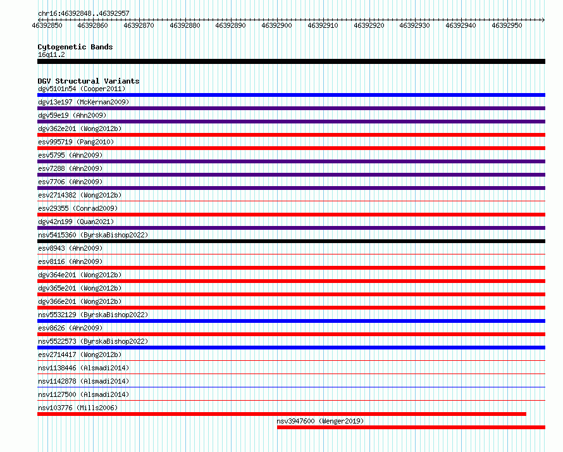Click the thin red line under esv2714382

[291, 201]
